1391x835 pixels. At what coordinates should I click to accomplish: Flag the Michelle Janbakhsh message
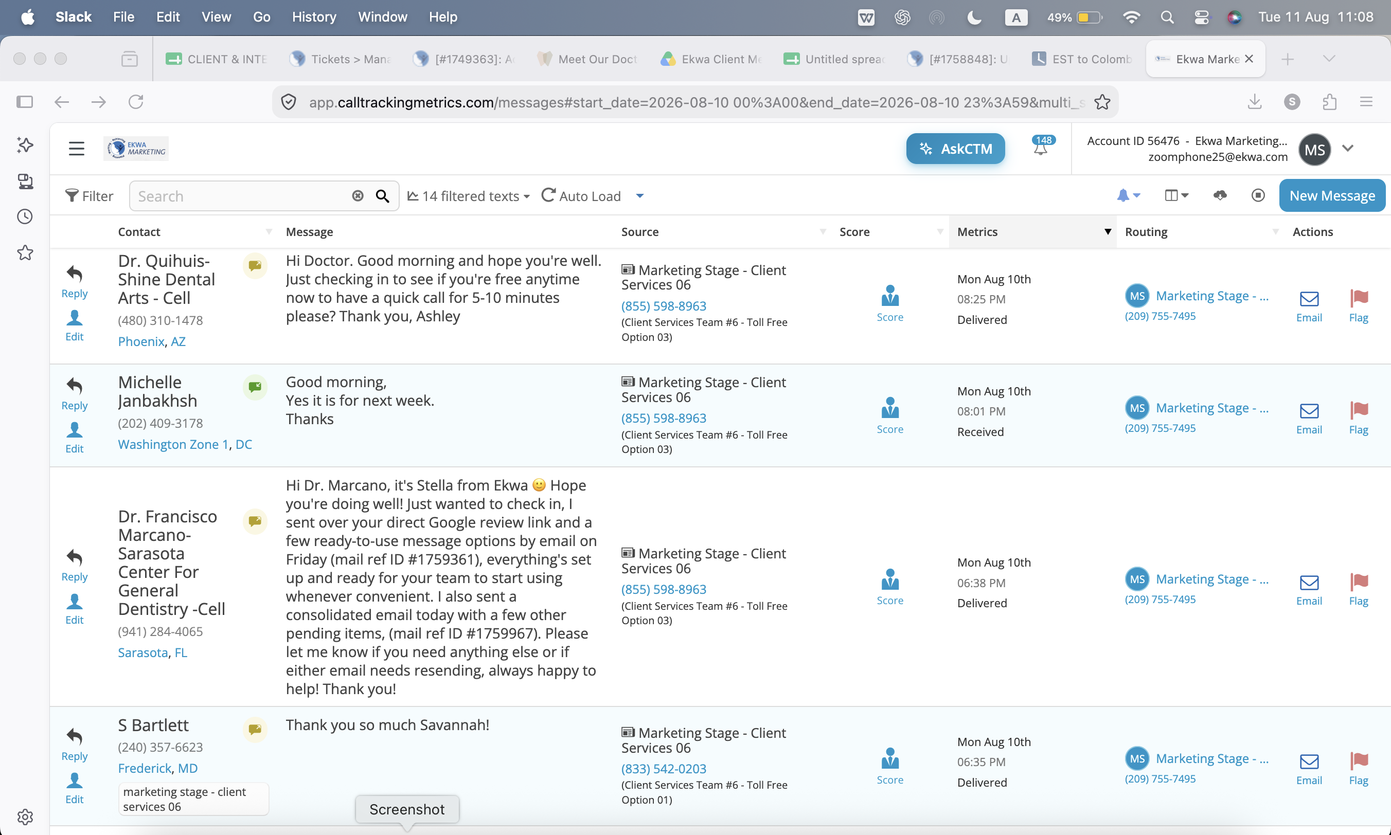(1359, 419)
